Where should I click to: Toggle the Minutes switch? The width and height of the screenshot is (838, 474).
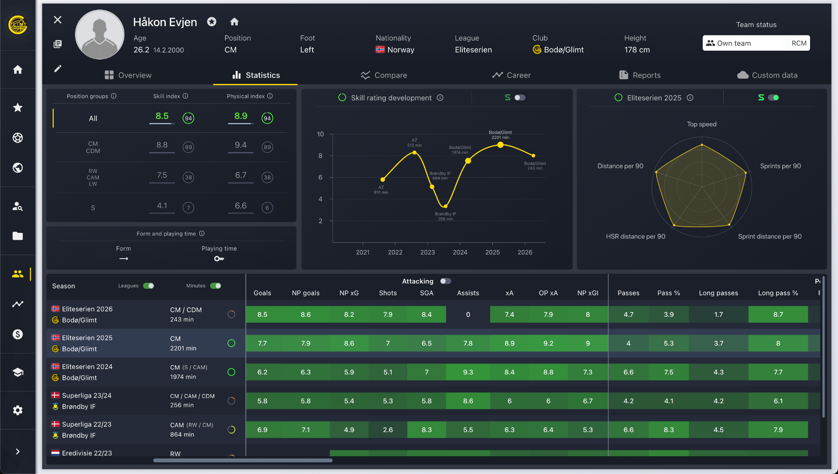click(216, 286)
